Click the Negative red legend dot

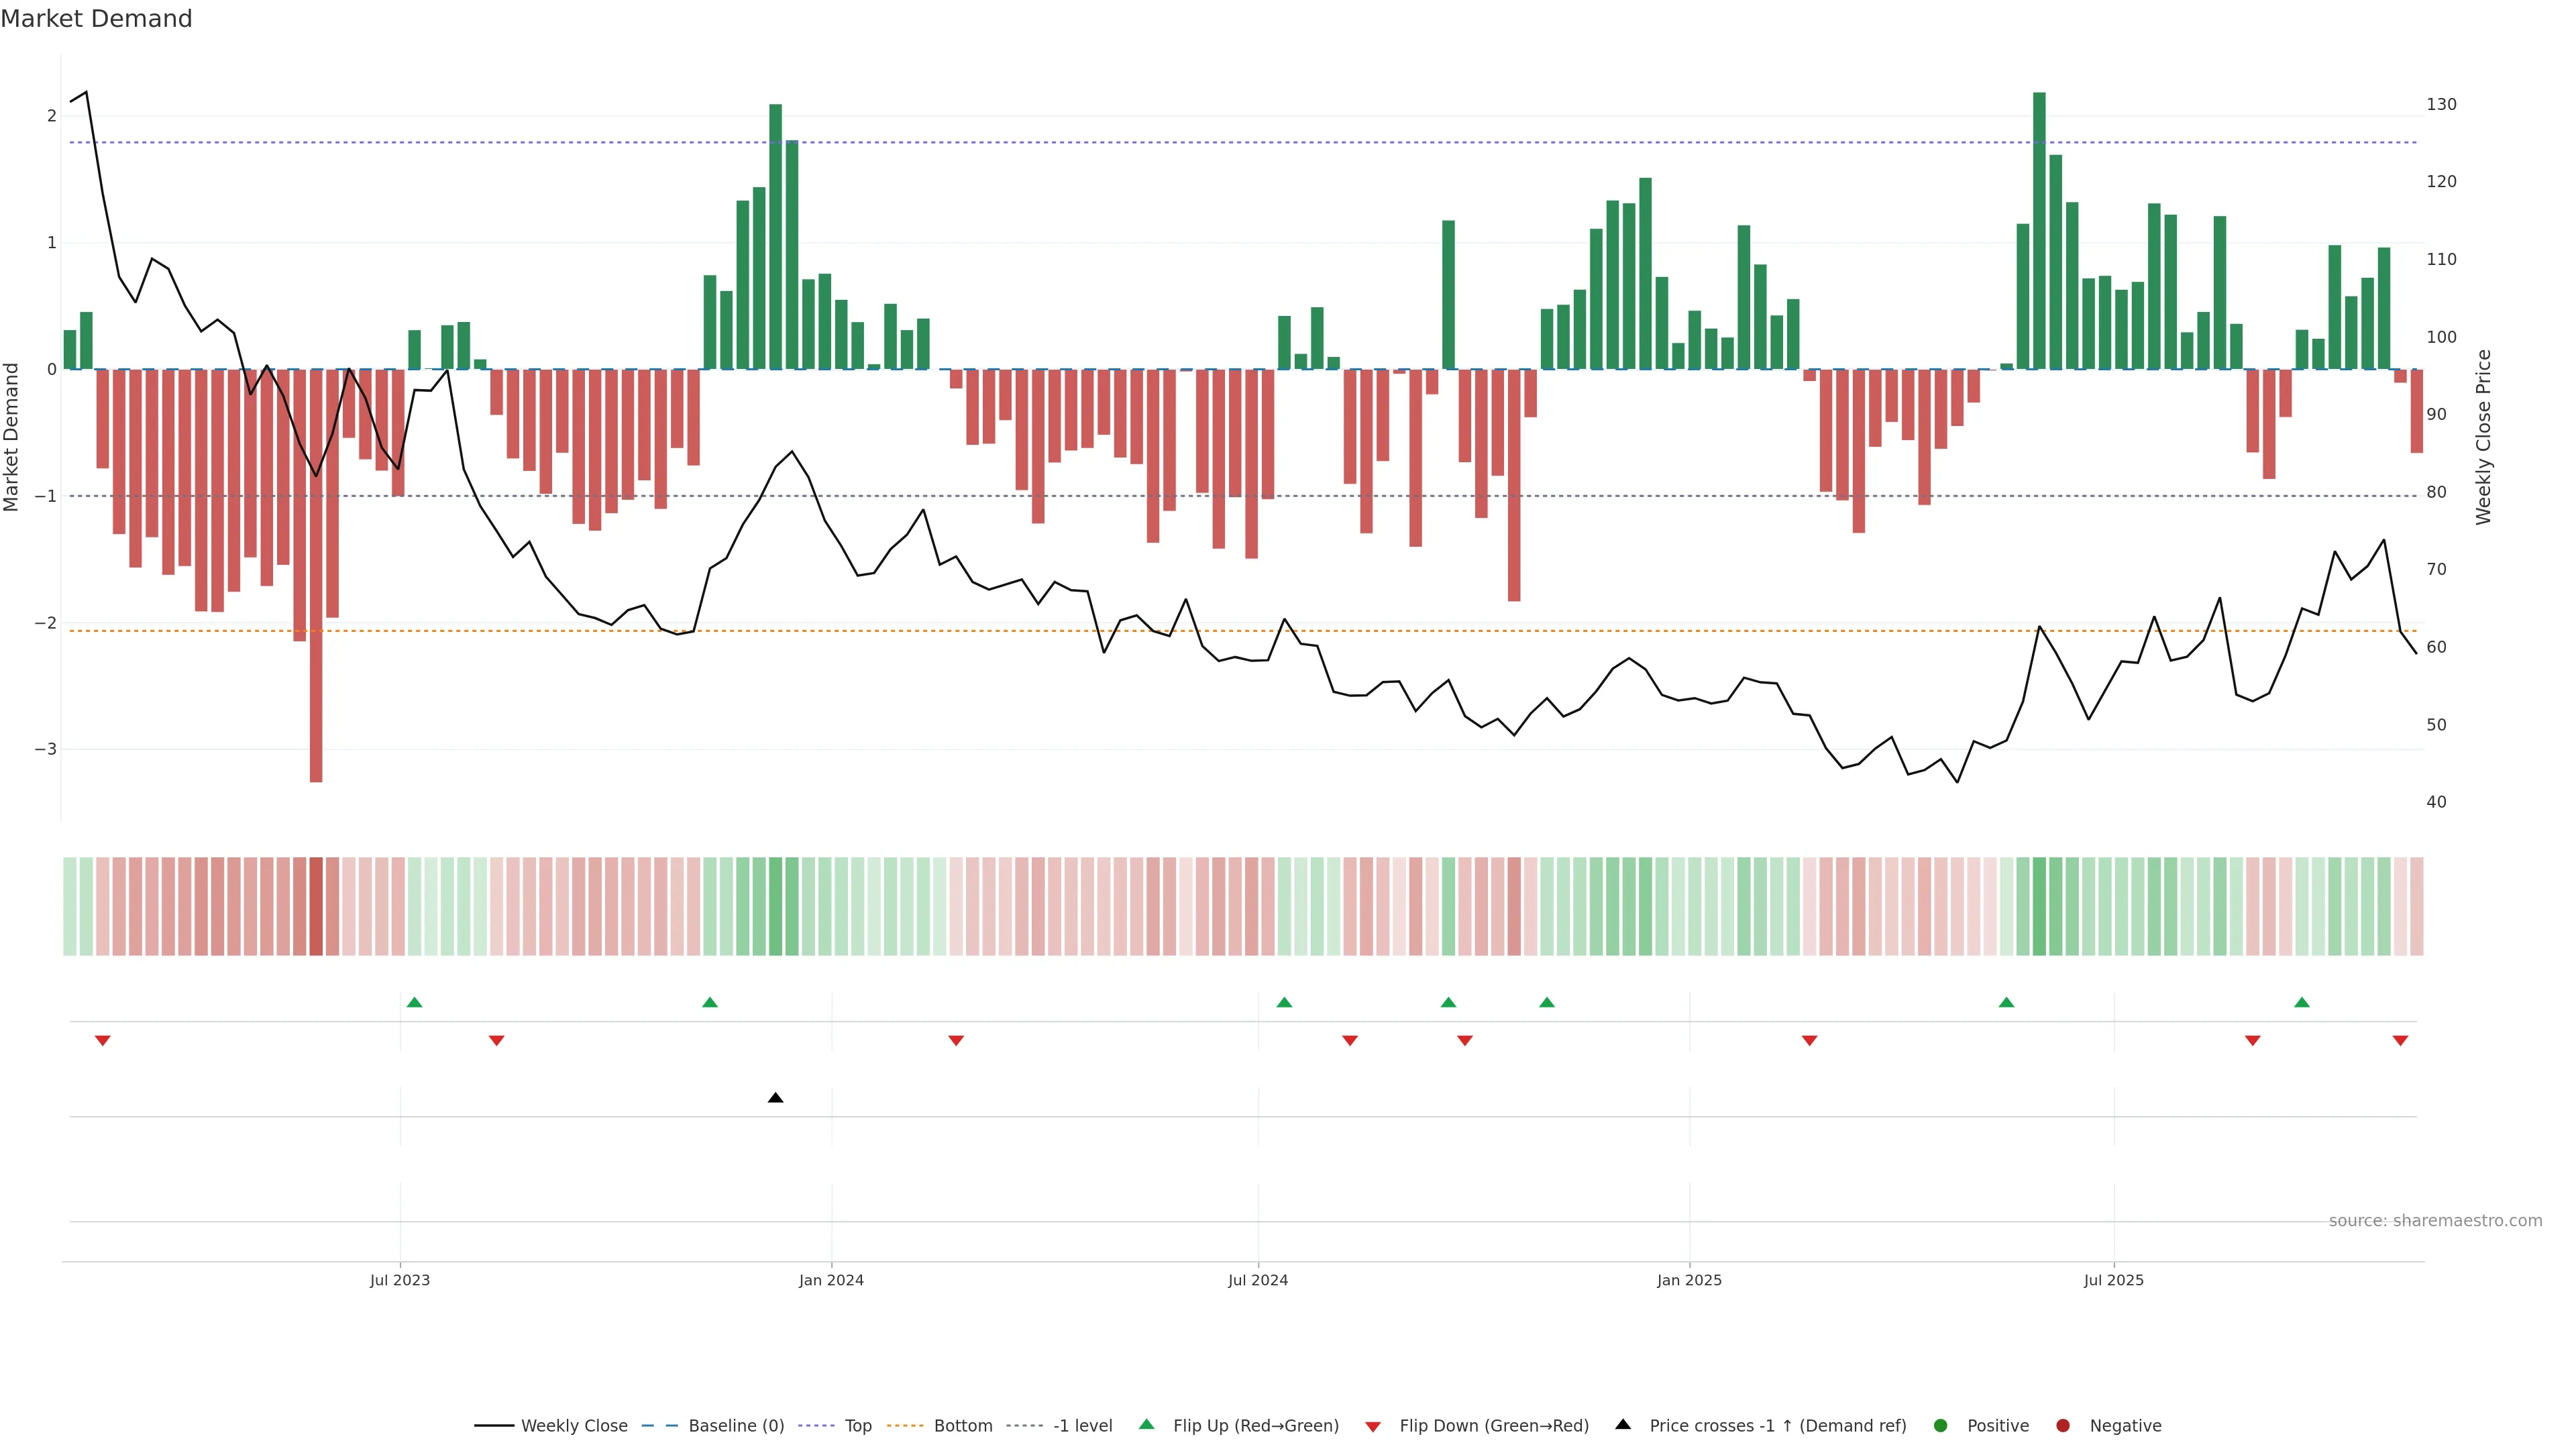(x=2063, y=1425)
